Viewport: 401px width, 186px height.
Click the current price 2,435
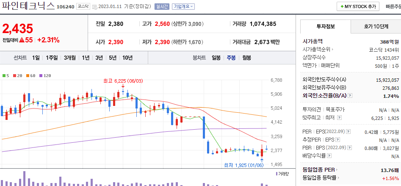(18, 28)
